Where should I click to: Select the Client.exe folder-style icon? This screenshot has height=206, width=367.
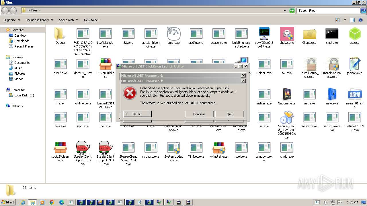click(x=309, y=34)
